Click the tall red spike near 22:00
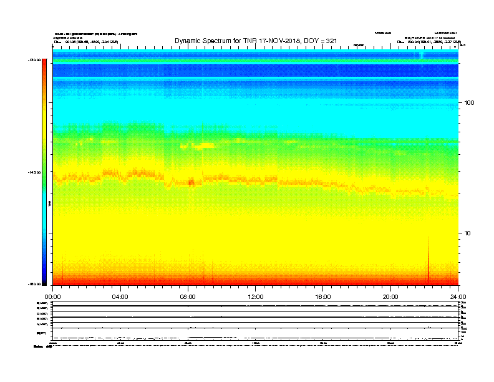This screenshot has height=382, width=494. [428, 260]
